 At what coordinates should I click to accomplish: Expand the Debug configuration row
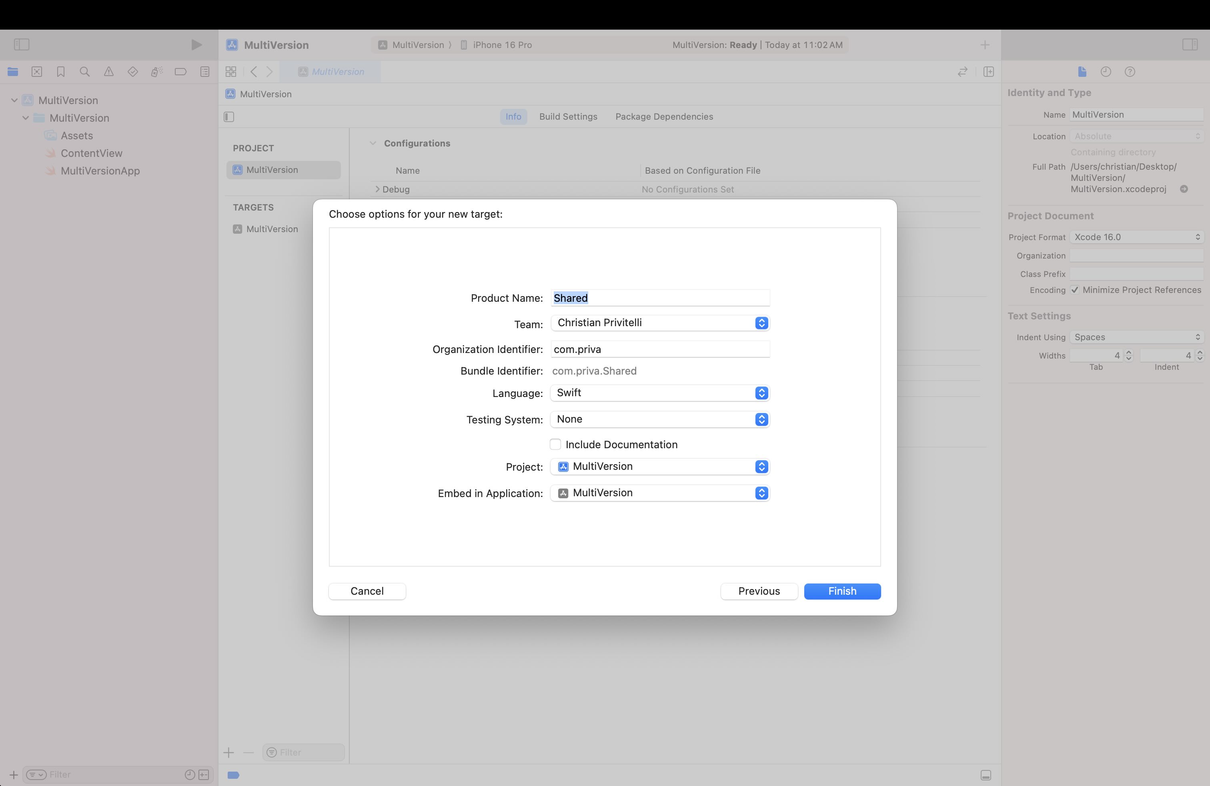[377, 189]
